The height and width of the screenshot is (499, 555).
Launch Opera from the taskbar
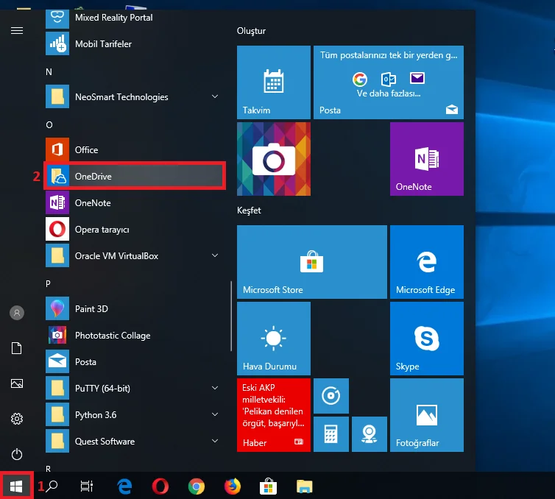[160, 486]
